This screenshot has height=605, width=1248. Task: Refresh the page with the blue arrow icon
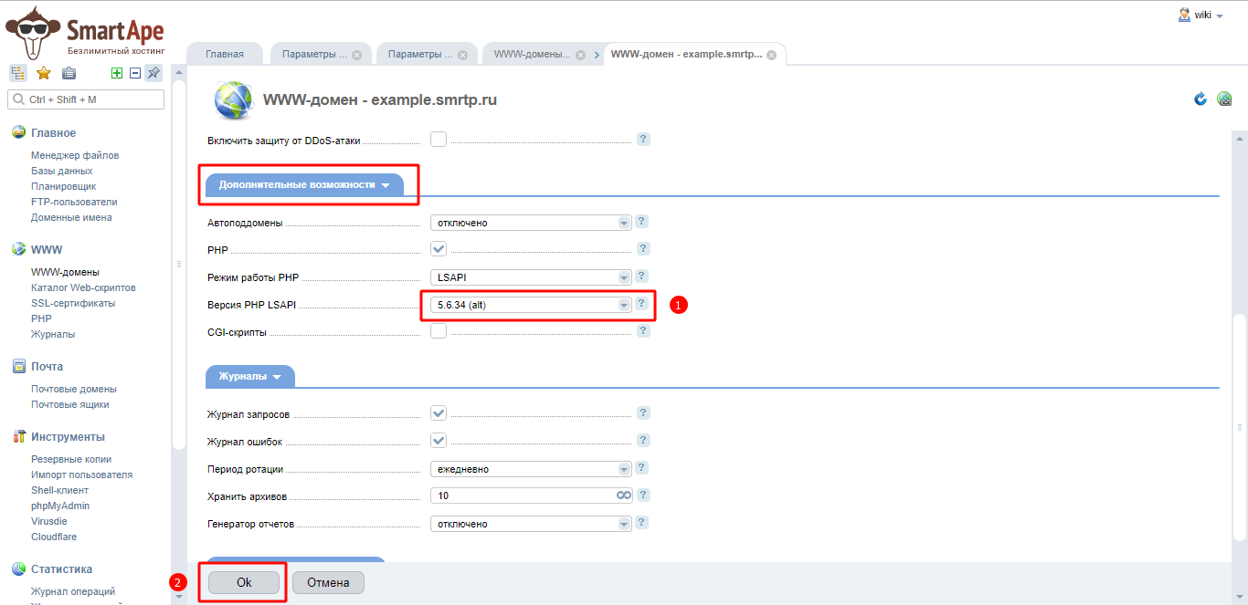tap(1200, 99)
